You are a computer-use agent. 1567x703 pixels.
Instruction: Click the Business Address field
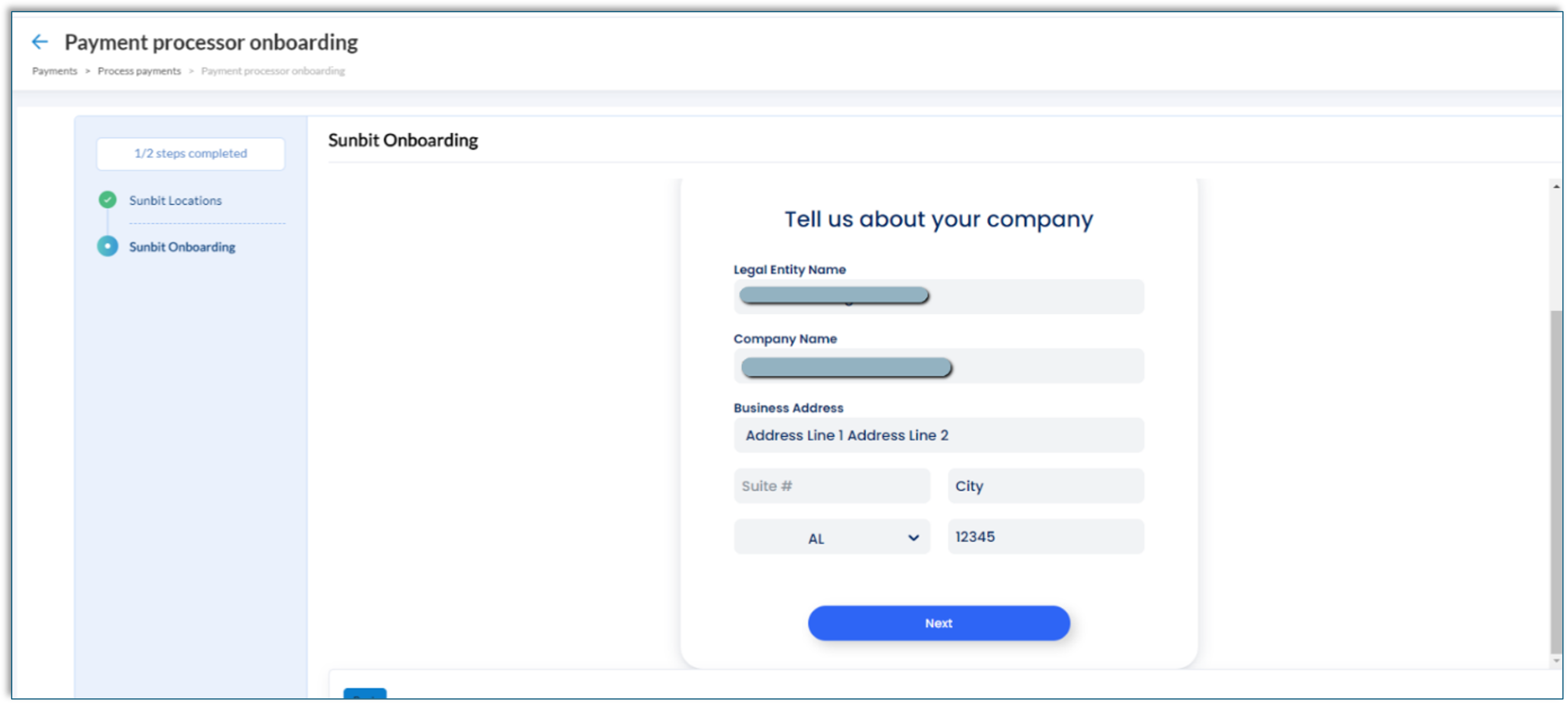coord(938,436)
